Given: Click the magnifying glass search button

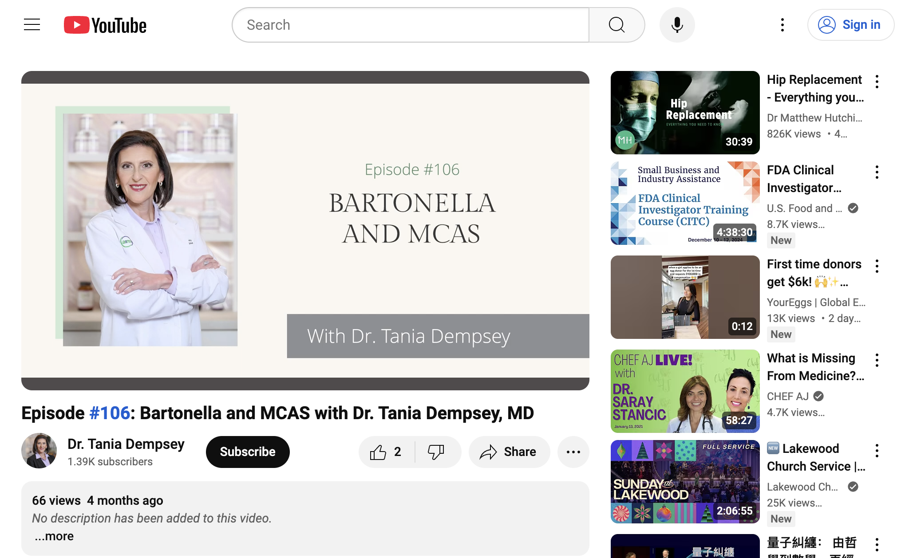Looking at the screenshot, I should [x=617, y=25].
